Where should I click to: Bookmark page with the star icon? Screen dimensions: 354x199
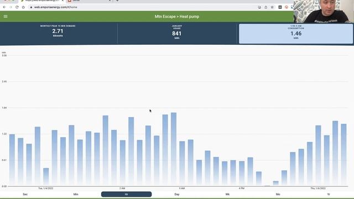coord(272,7)
